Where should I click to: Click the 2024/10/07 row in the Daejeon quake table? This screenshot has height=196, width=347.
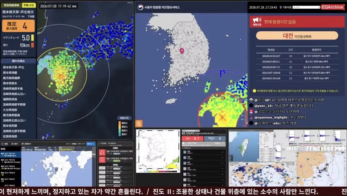297,73
